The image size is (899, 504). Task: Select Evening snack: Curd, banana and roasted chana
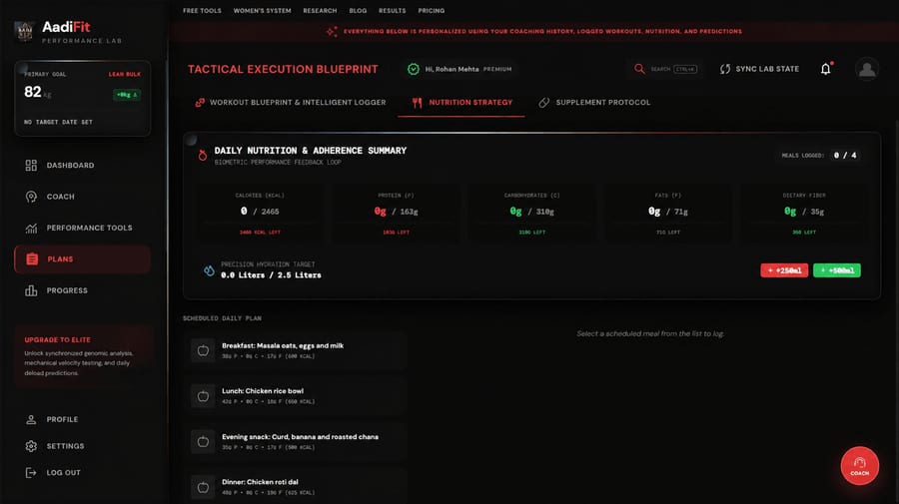tap(297, 441)
